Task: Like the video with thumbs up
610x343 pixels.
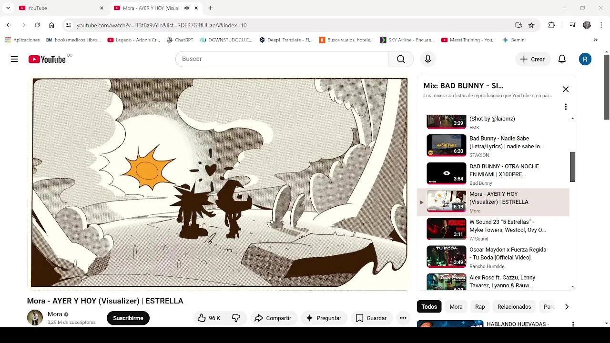Action: pyautogui.click(x=209, y=318)
